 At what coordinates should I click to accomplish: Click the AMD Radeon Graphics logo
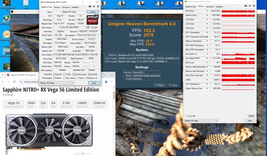click(93, 20)
